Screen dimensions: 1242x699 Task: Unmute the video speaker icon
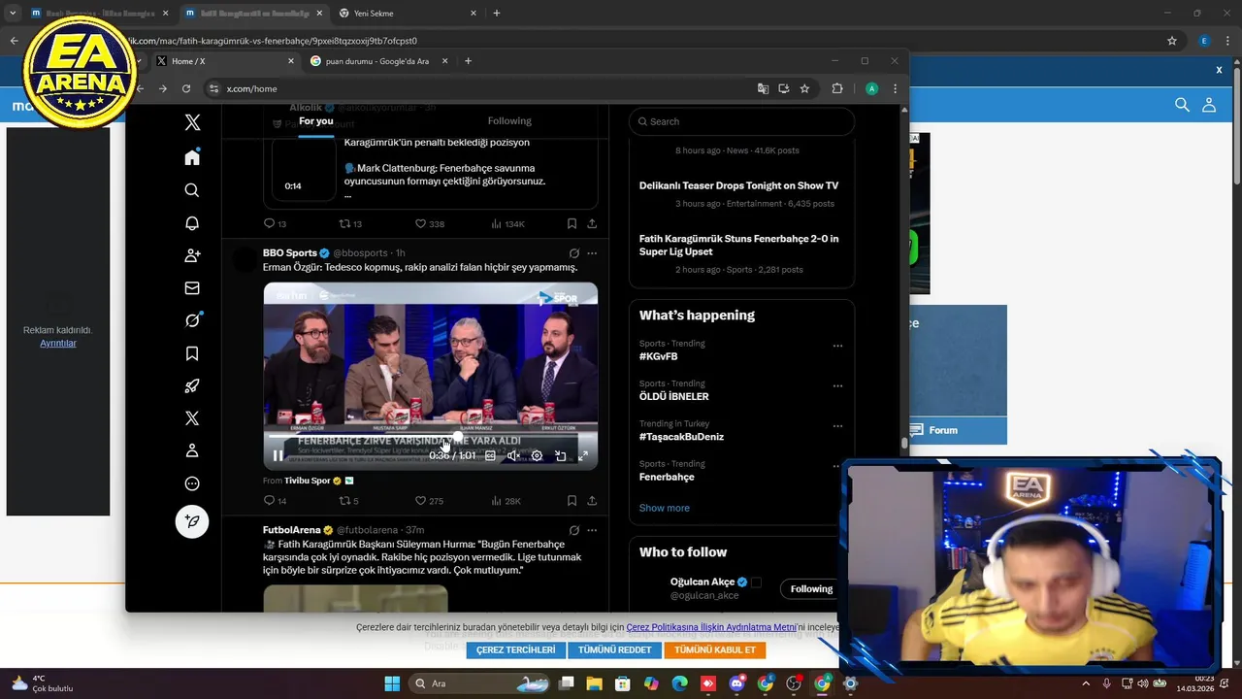pos(513,455)
